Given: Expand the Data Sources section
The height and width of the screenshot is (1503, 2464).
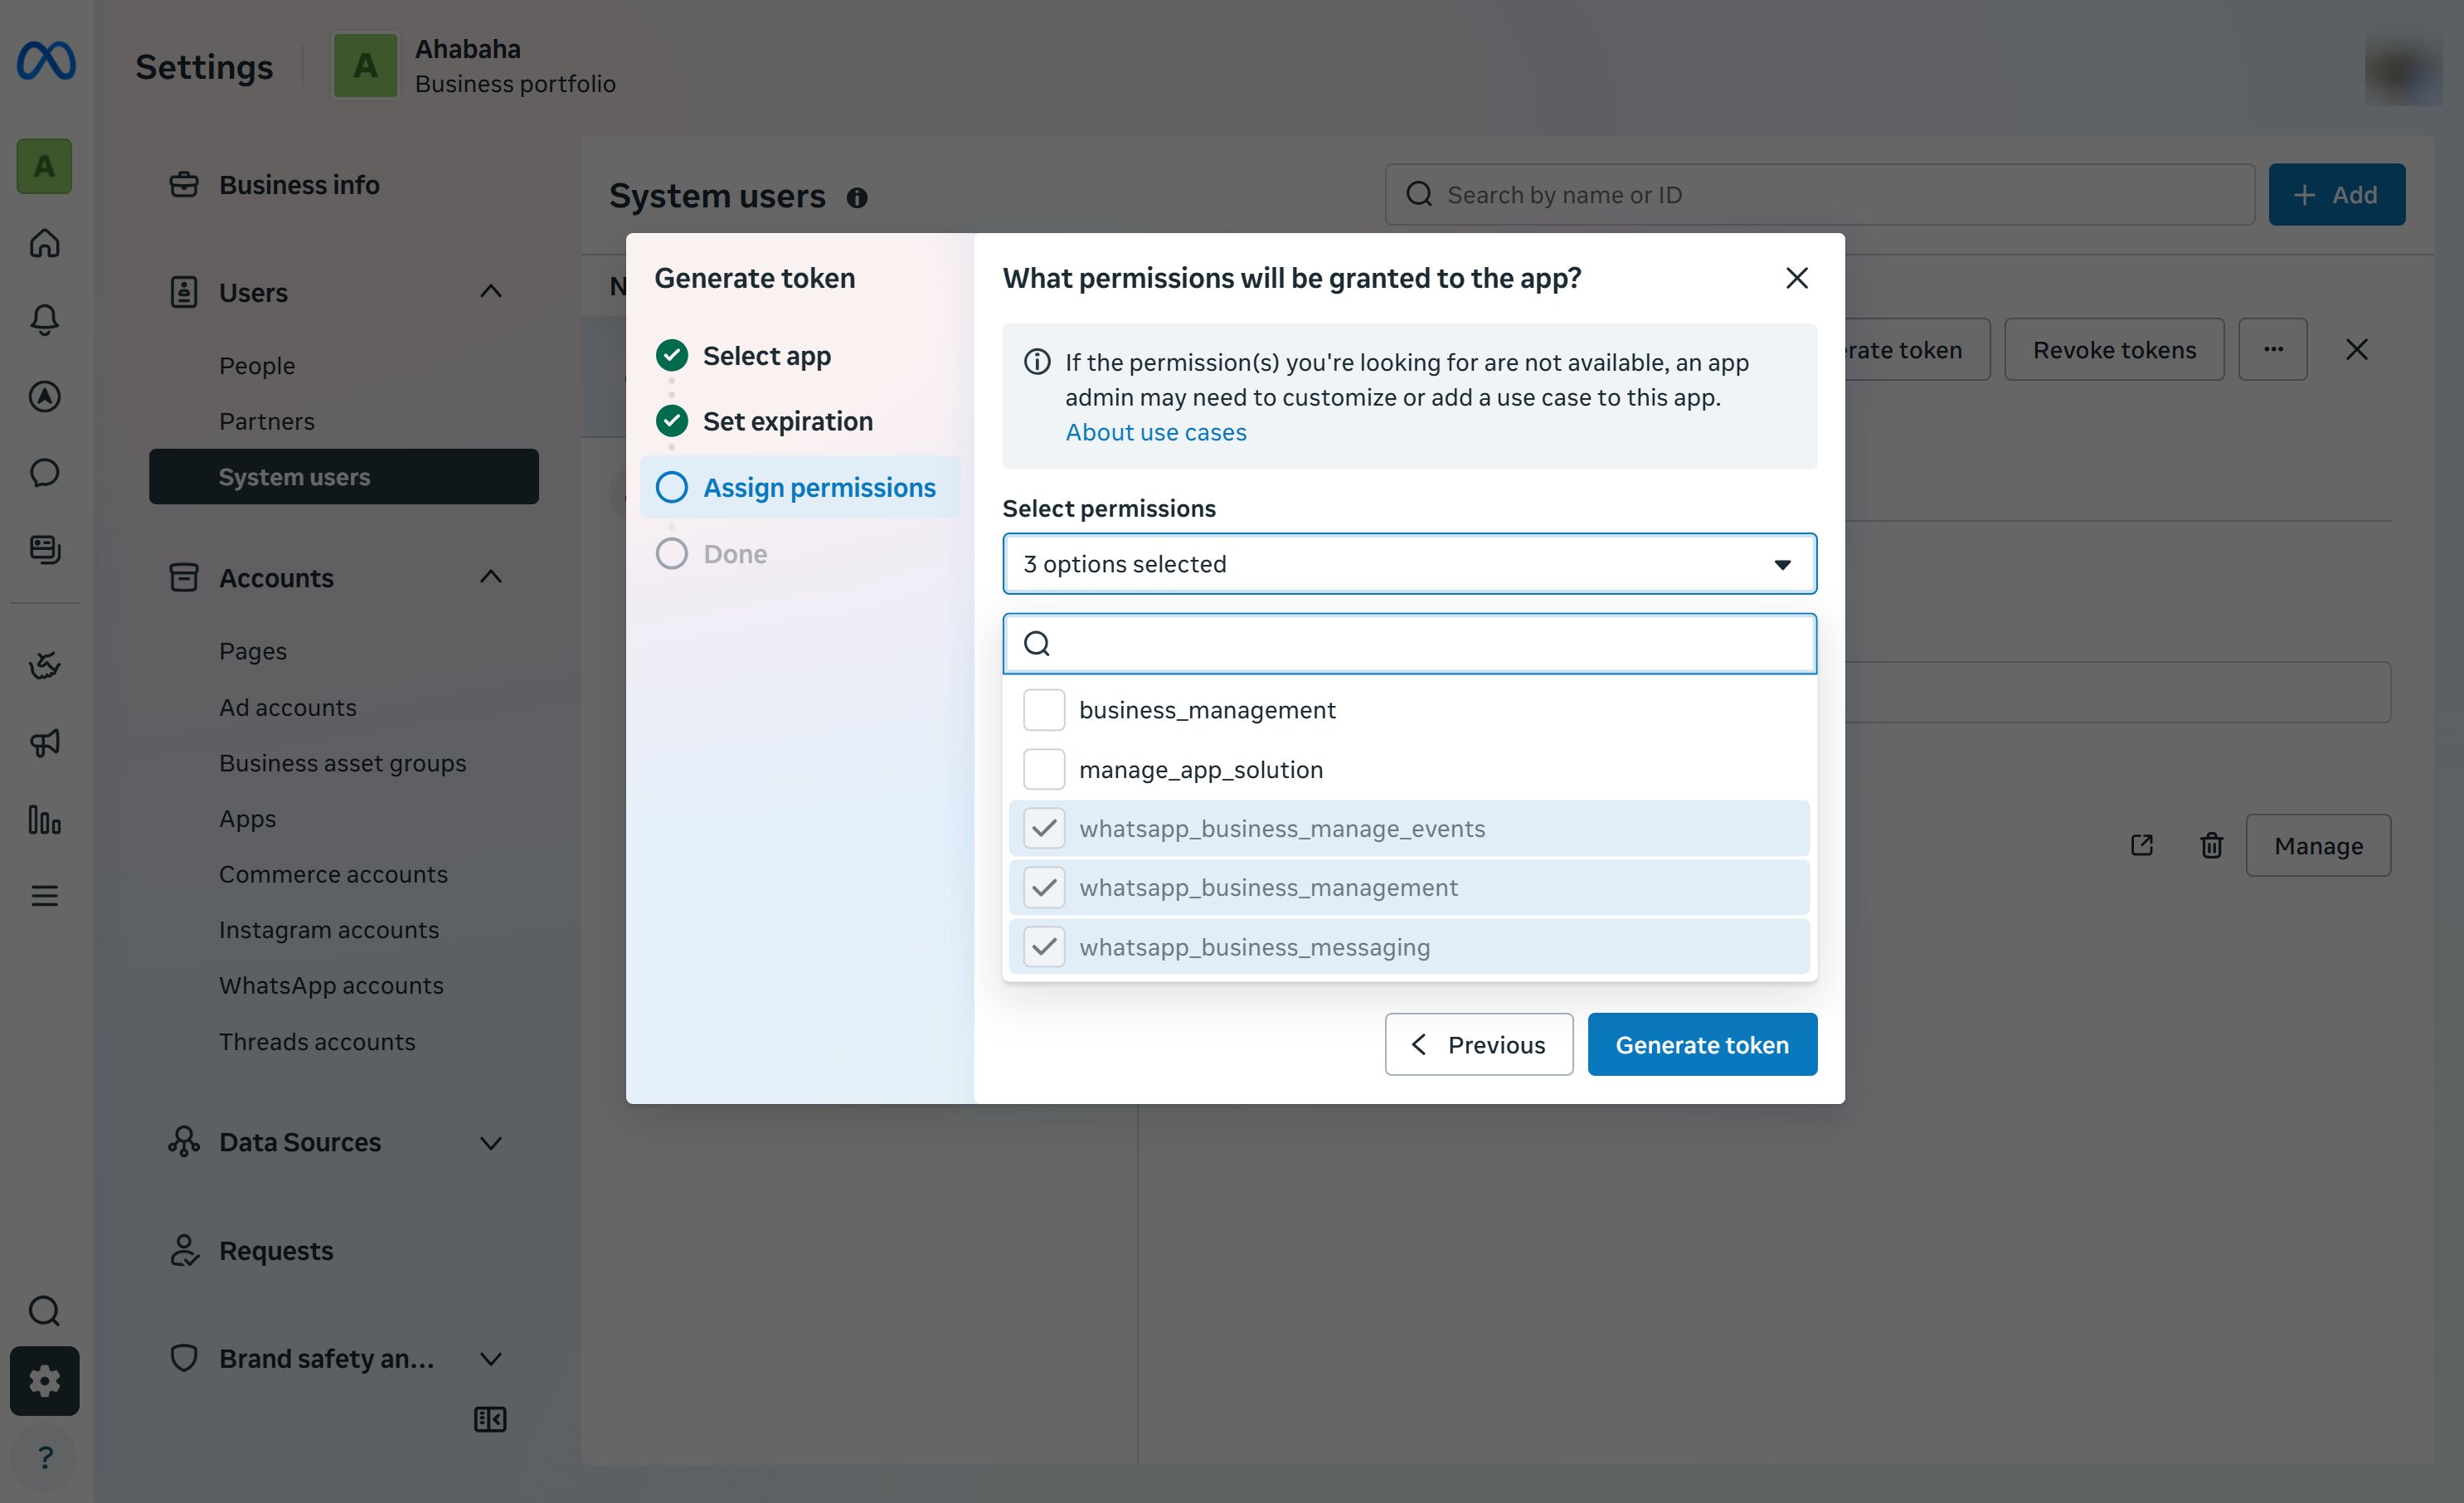Looking at the screenshot, I should 490,1142.
